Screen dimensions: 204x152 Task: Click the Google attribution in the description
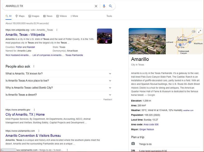click(151, 95)
